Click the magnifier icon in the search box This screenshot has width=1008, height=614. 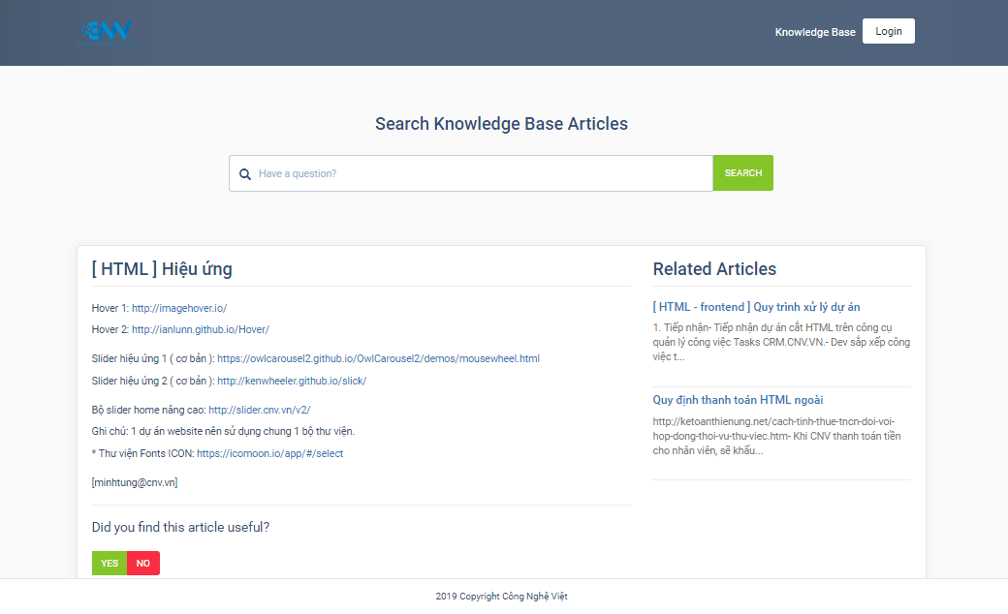pyautogui.click(x=245, y=174)
